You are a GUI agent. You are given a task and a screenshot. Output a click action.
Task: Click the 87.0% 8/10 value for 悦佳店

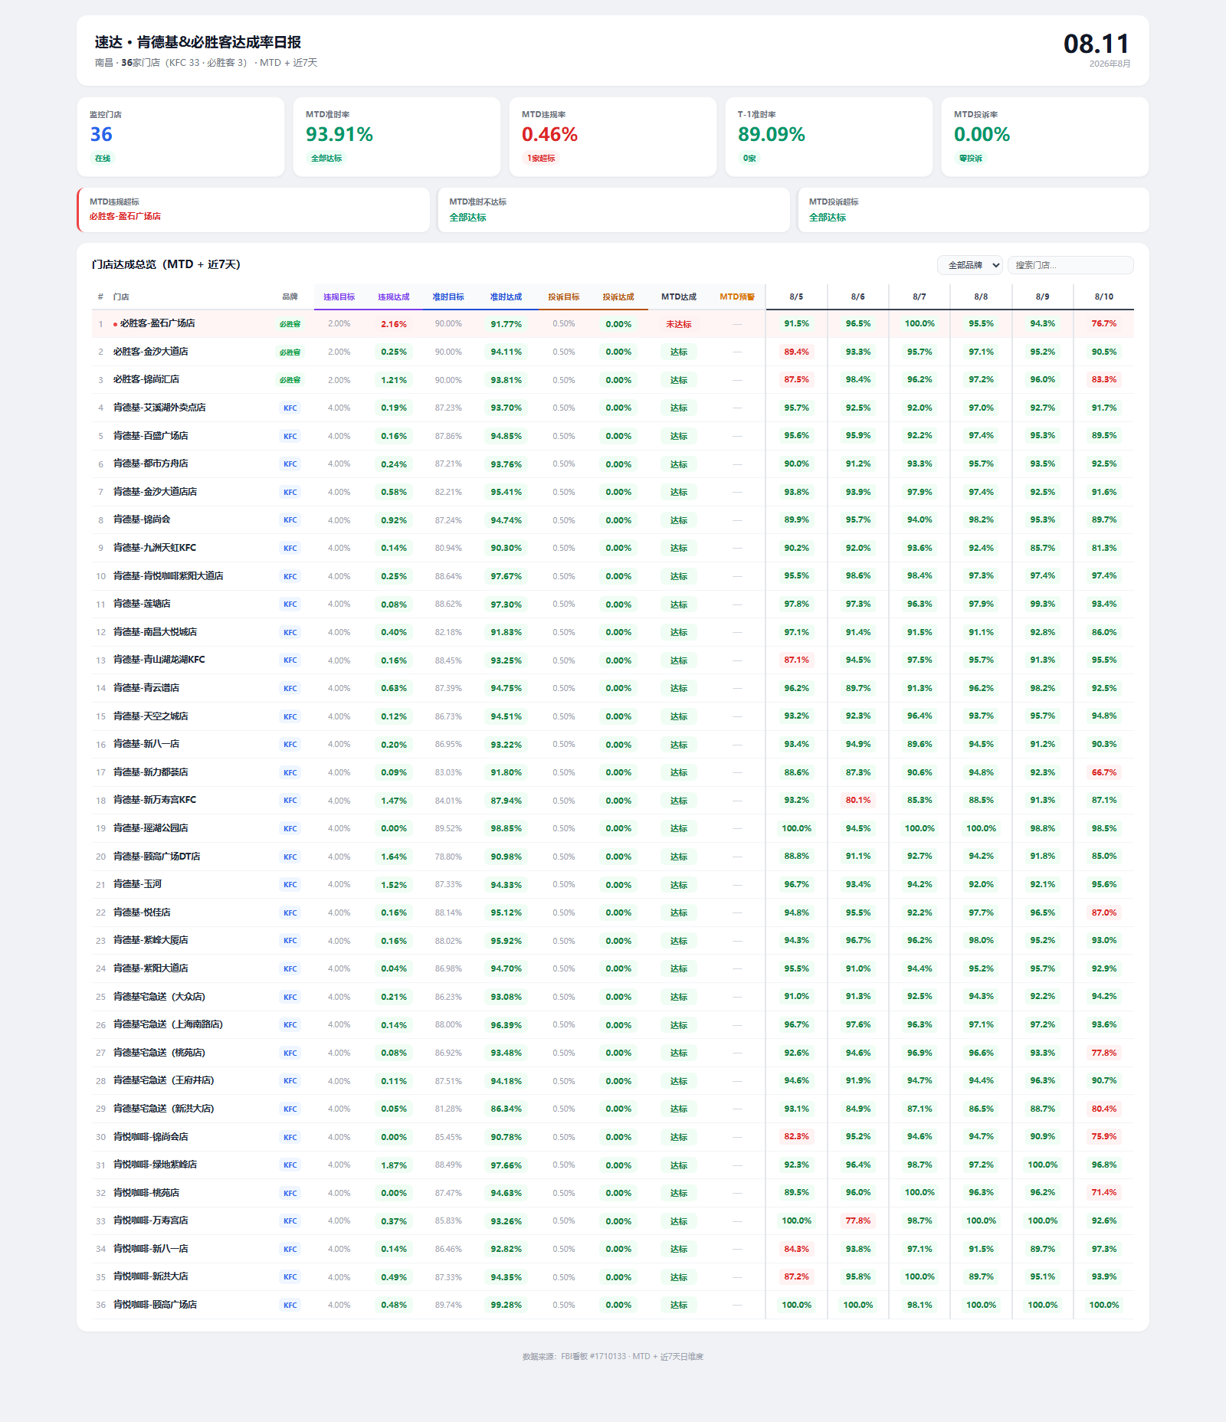click(1104, 913)
